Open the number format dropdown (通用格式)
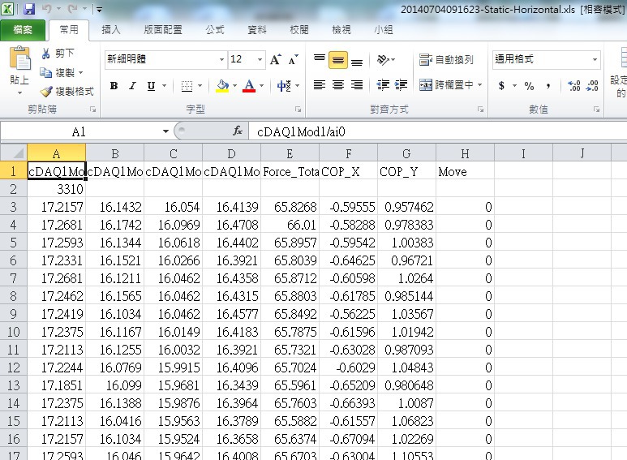The width and height of the screenshot is (627, 460). [x=595, y=60]
